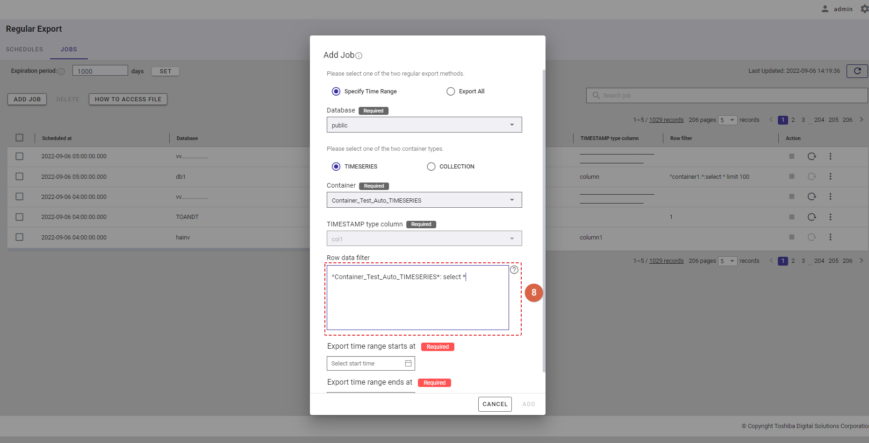The height and width of the screenshot is (443, 869).
Task: Select the Export All radio button
Action: (451, 91)
